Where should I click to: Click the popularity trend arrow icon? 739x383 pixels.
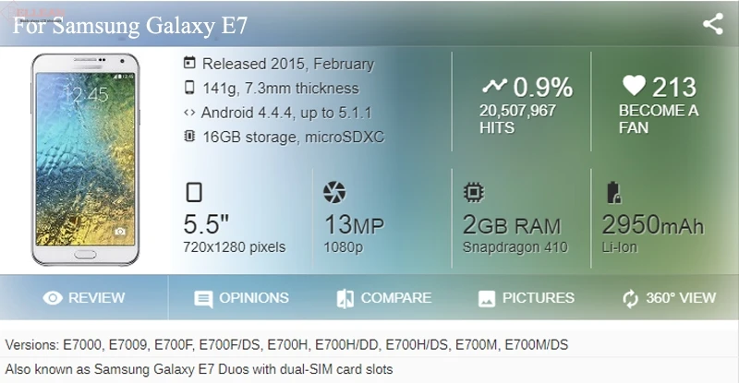coord(494,87)
